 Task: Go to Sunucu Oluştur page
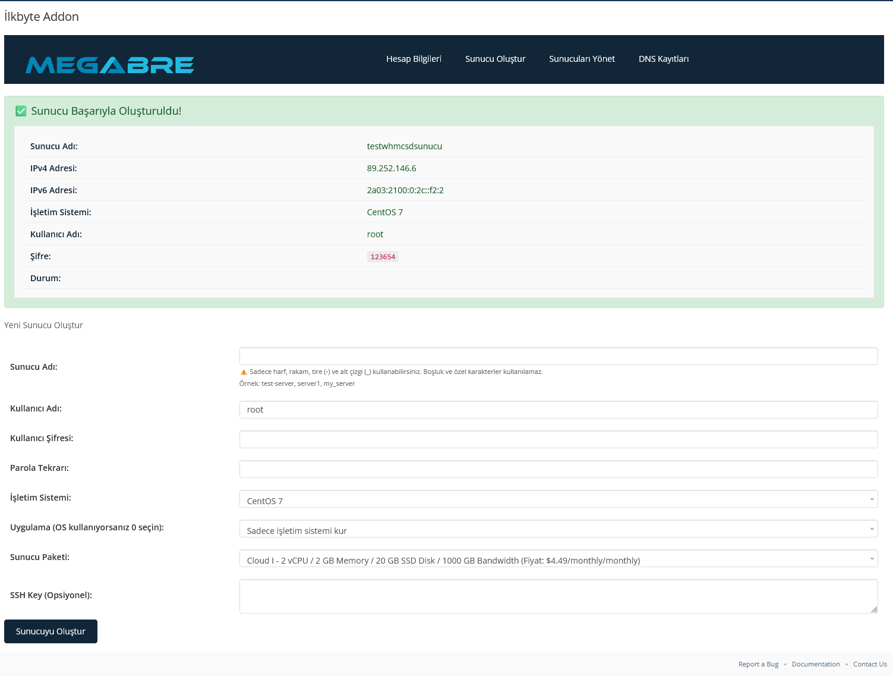pos(495,59)
